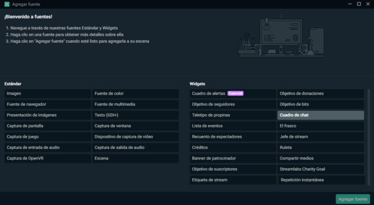Select Captura de juego source
Screen dimensions: 374x205
[x=48, y=137]
